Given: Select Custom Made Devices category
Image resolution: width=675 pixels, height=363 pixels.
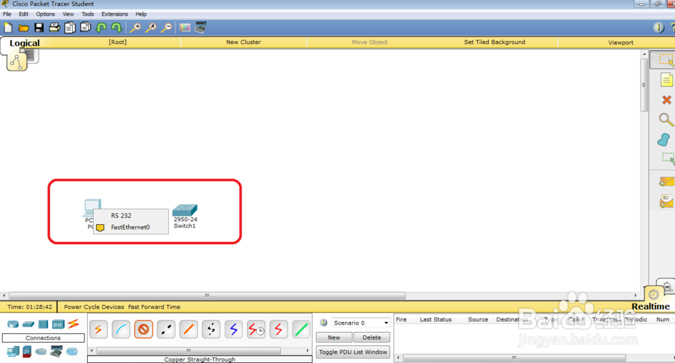Looking at the screenshot, I should [56, 352].
